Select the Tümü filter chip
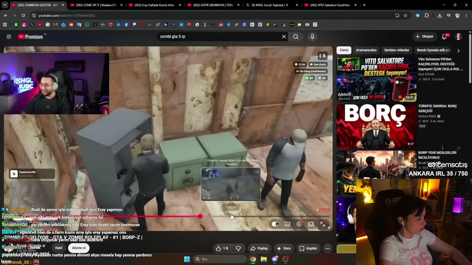Image resolution: width=472 pixels, height=265 pixels. 344,50
